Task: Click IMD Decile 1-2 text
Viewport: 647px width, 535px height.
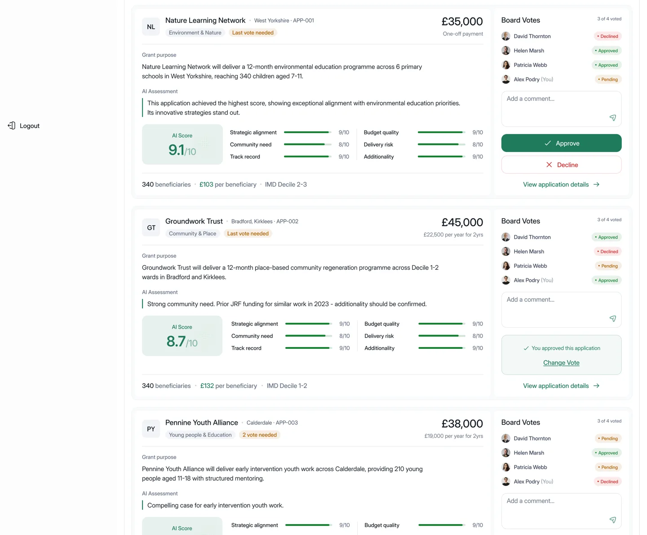Action: 287,386
